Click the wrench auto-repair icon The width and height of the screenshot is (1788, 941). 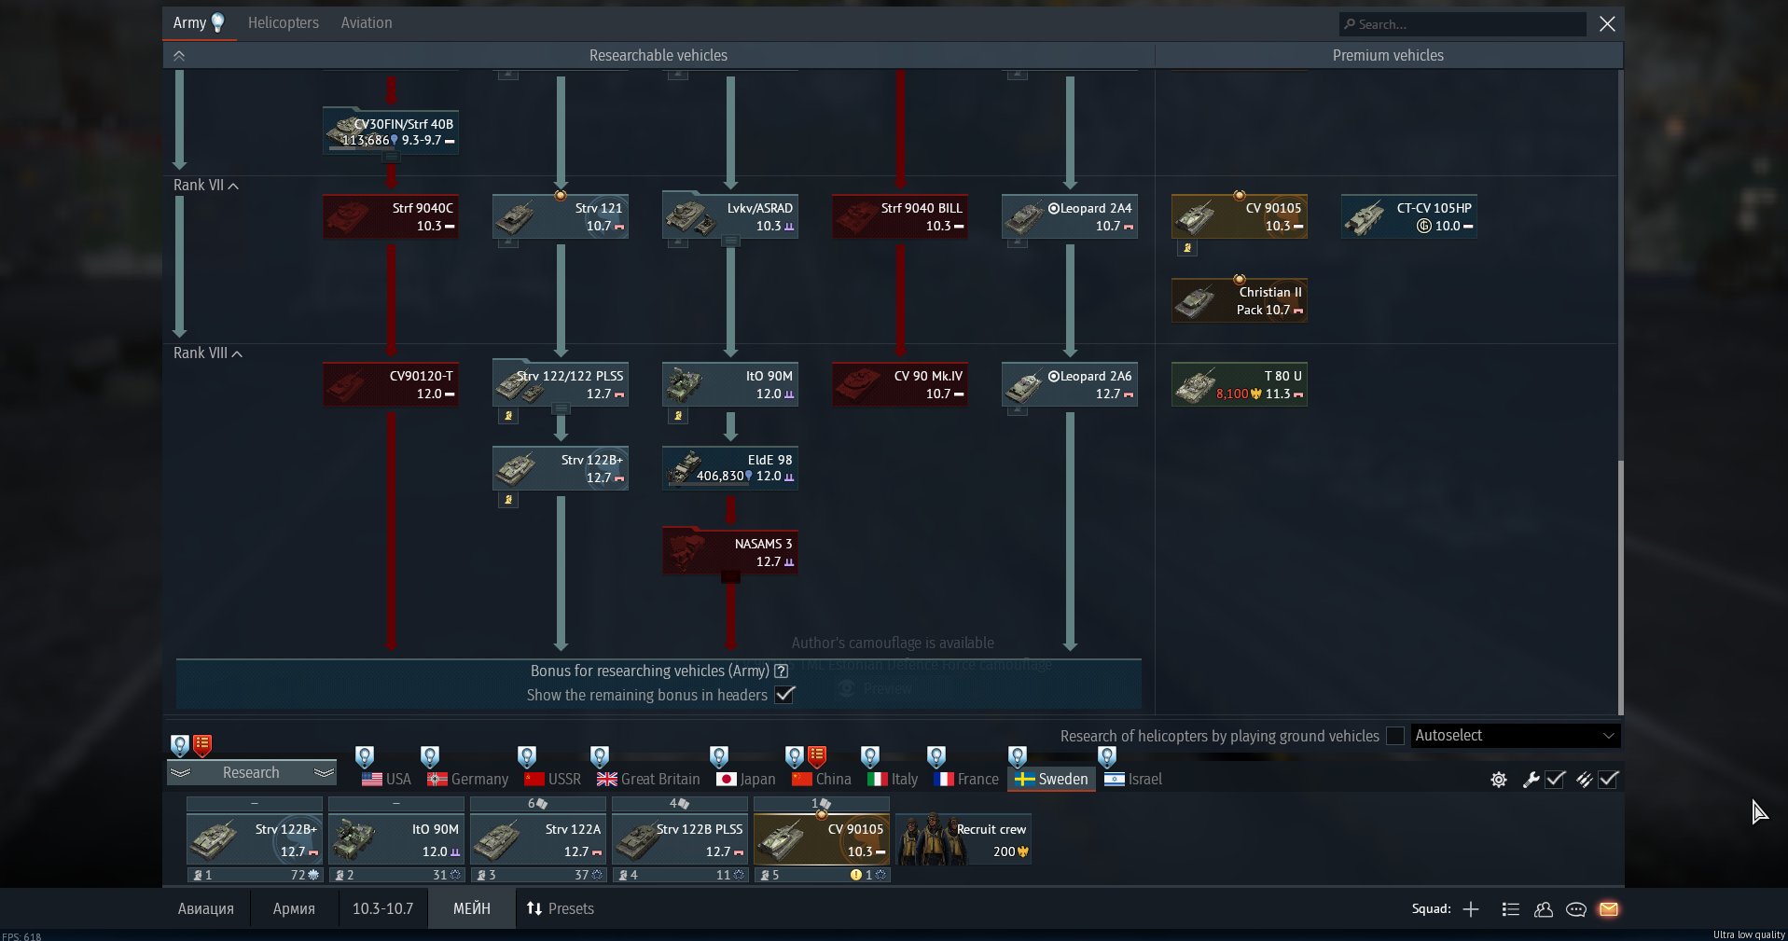point(1531,780)
